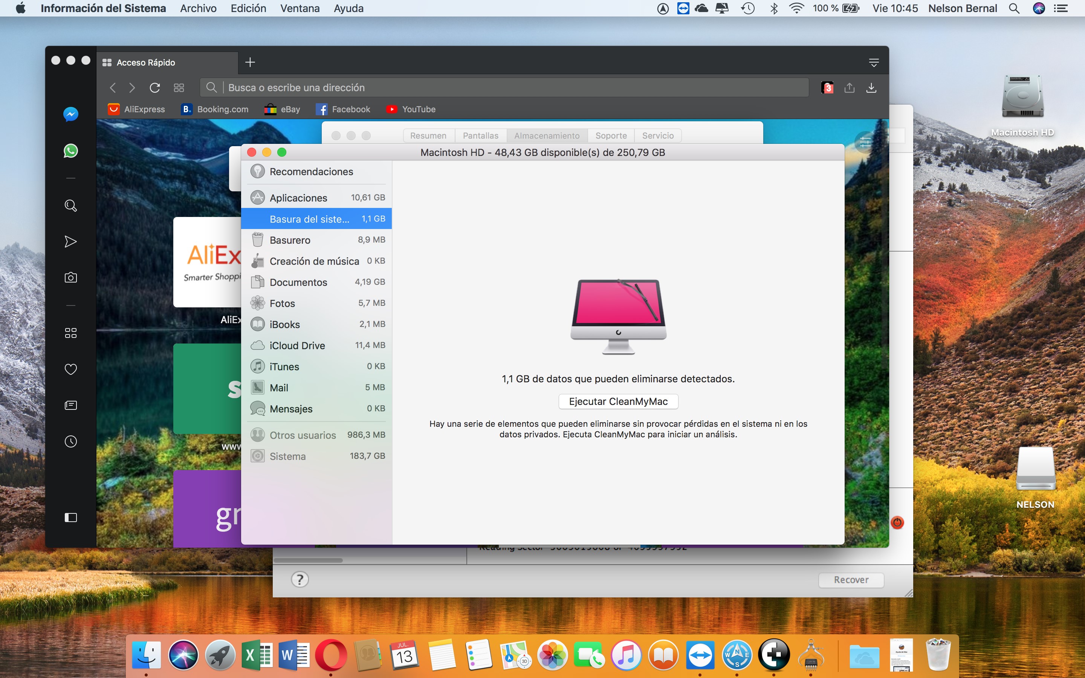Open browsing history clock icon
The image size is (1085, 678).
(70, 441)
